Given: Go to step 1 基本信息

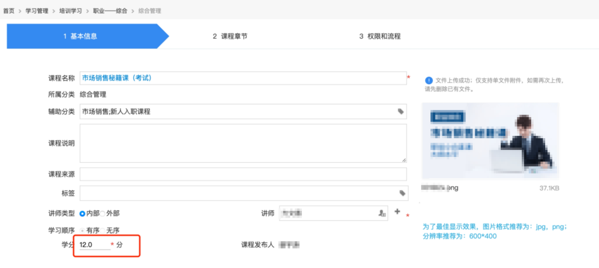Looking at the screenshot, I should coord(88,36).
